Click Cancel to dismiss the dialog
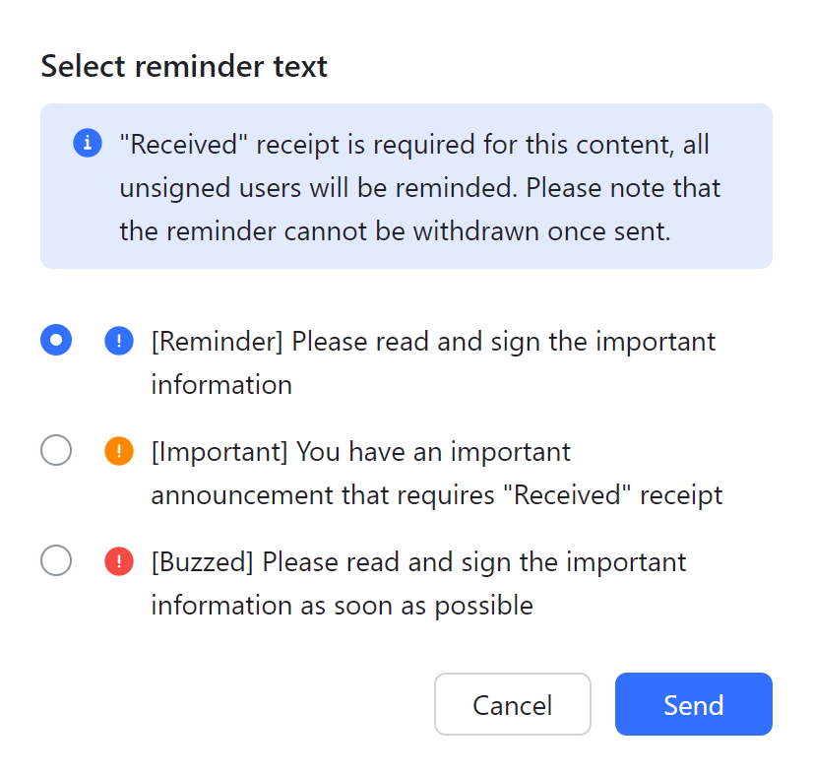Viewport: 813px width, 776px height. tap(512, 704)
